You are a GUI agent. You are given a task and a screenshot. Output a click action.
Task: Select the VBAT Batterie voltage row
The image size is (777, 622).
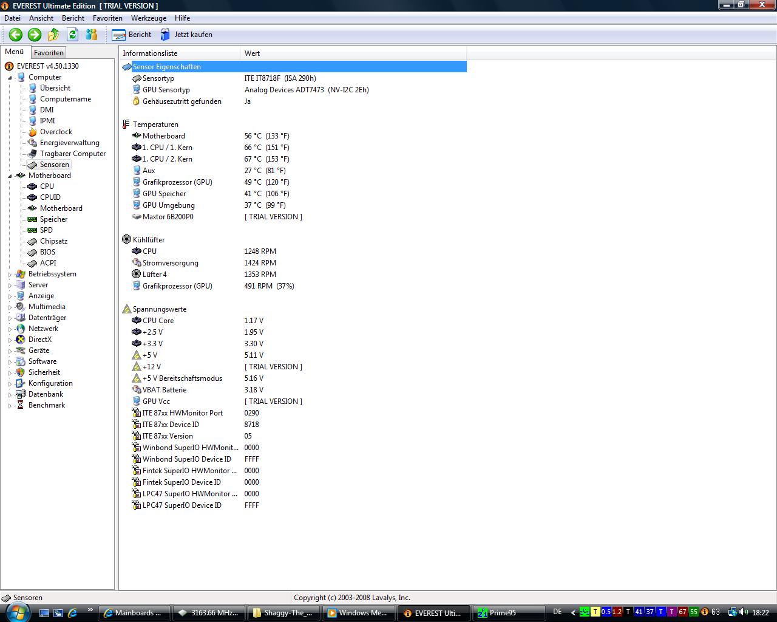pyautogui.click(x=294, y=390)
